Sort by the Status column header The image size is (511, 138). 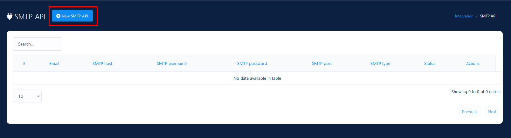(x=430, y=64)
